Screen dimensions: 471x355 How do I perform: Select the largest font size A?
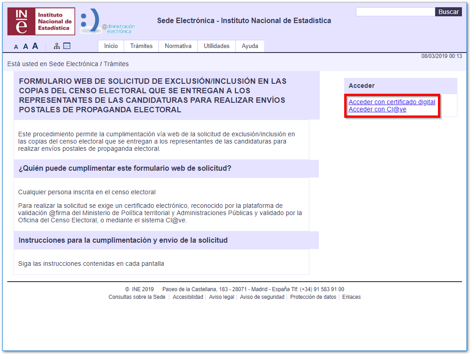click(x=35, y=46)
